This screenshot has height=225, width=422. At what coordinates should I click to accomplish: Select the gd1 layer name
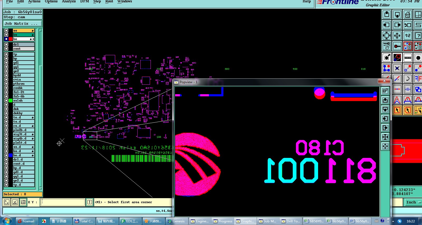(24, 63)
